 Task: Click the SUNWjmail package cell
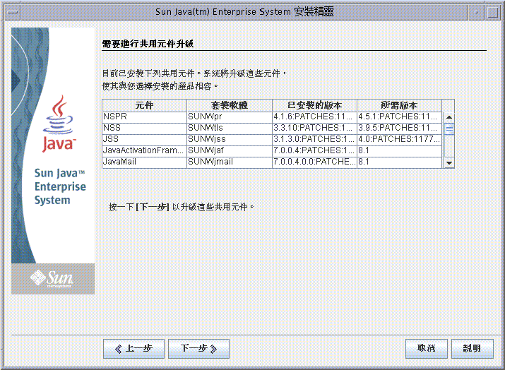click(x=230, y=162)
